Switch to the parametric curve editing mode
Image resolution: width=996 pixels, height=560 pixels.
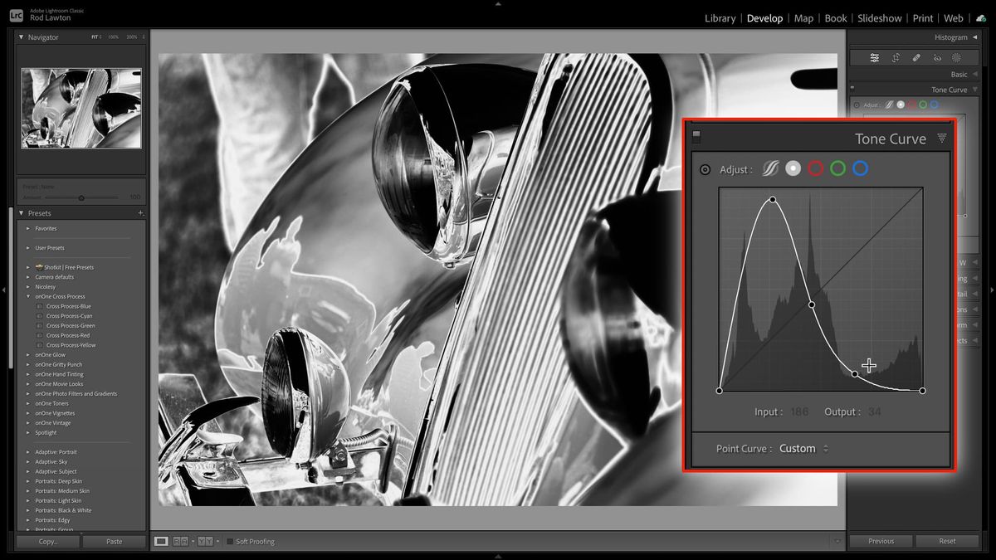[771, 168]
